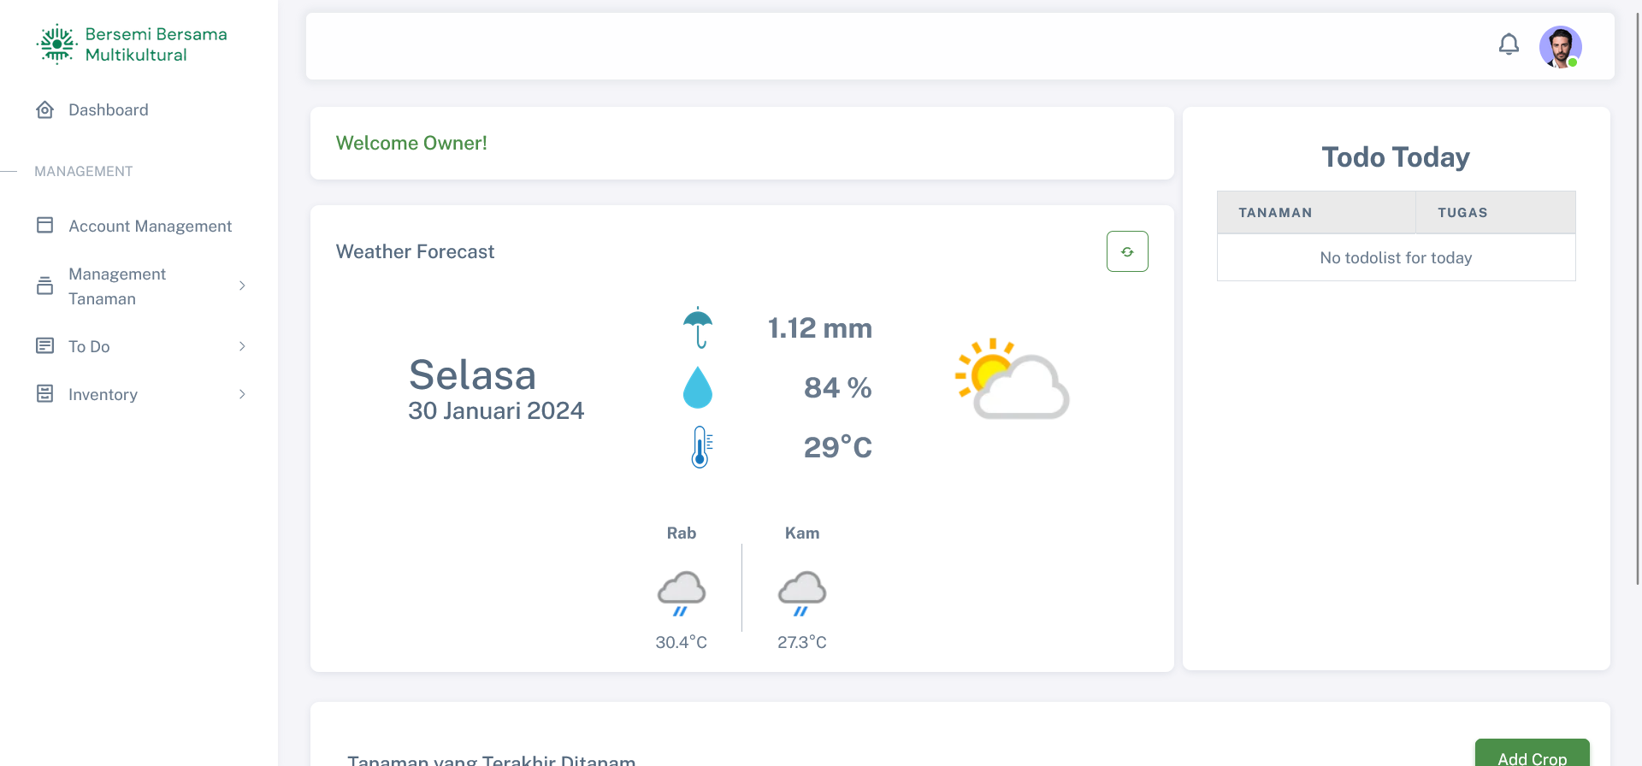
Task: Click the thermometer temperature icon
Action: [700, 446]
